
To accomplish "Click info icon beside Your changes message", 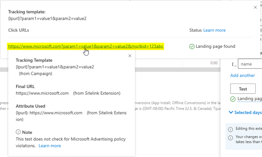I will [x=231, y=138].
